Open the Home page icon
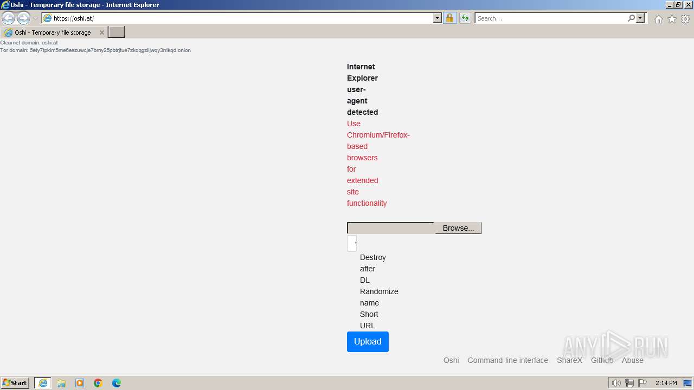The width and height of the screenshot is (694, 390). pos(658,19)
